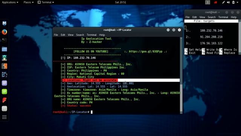The height and width of the screenshot is (136, 241).
Task: Click the ISP: Eastern Telecom Philippines line
Action: pyautogui.click(x=93, y=68)
